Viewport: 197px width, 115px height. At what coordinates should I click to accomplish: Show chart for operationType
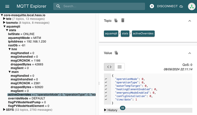coord(106,82)
